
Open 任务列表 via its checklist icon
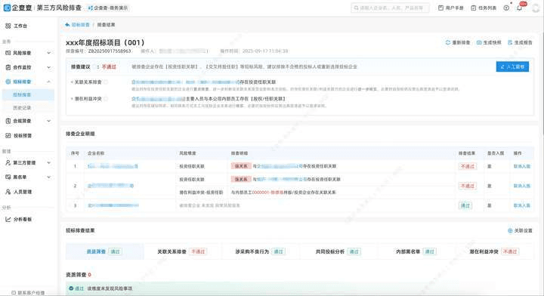474,8
